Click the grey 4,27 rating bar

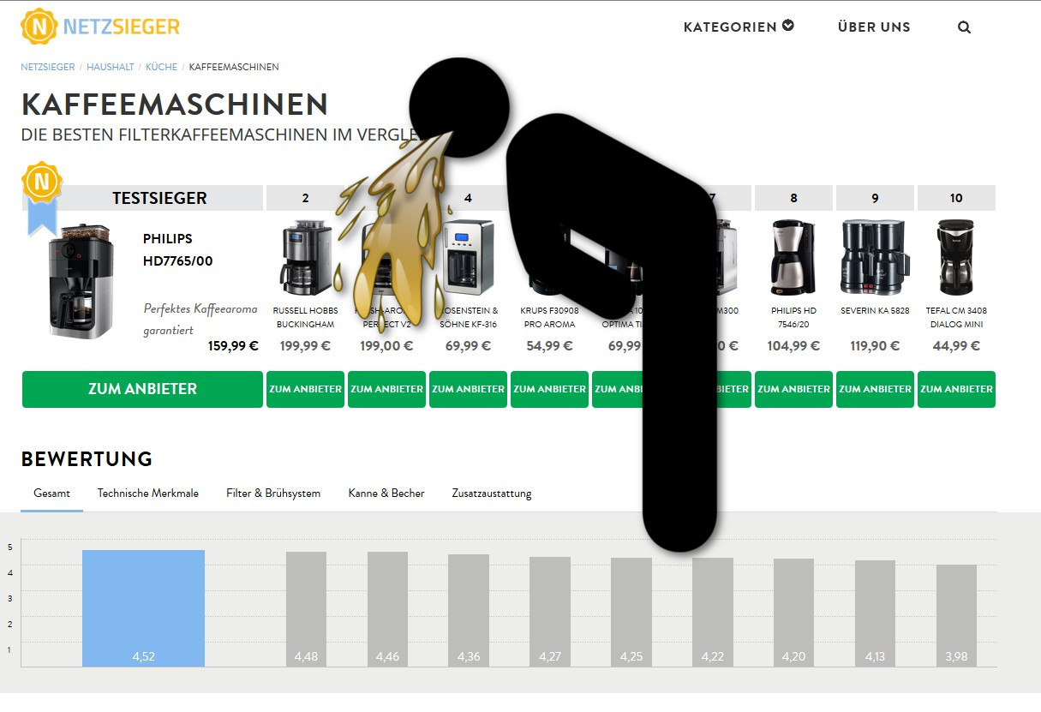(550, 612)
